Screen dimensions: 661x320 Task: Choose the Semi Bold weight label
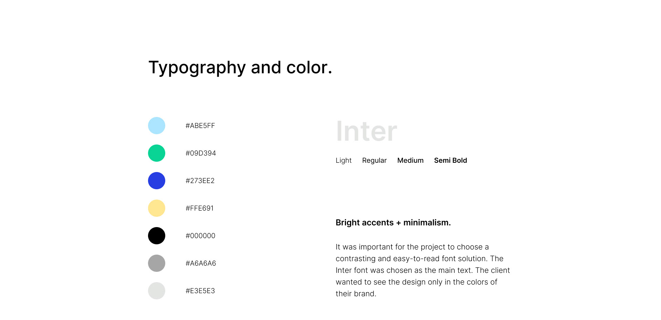pyautogui.click(x=450, y=160)
